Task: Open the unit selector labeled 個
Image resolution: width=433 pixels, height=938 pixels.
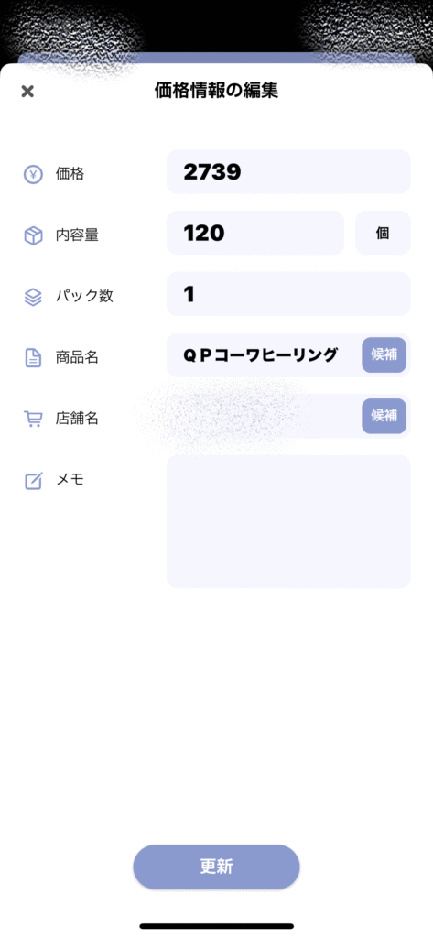Action: (x=383, y=233)
